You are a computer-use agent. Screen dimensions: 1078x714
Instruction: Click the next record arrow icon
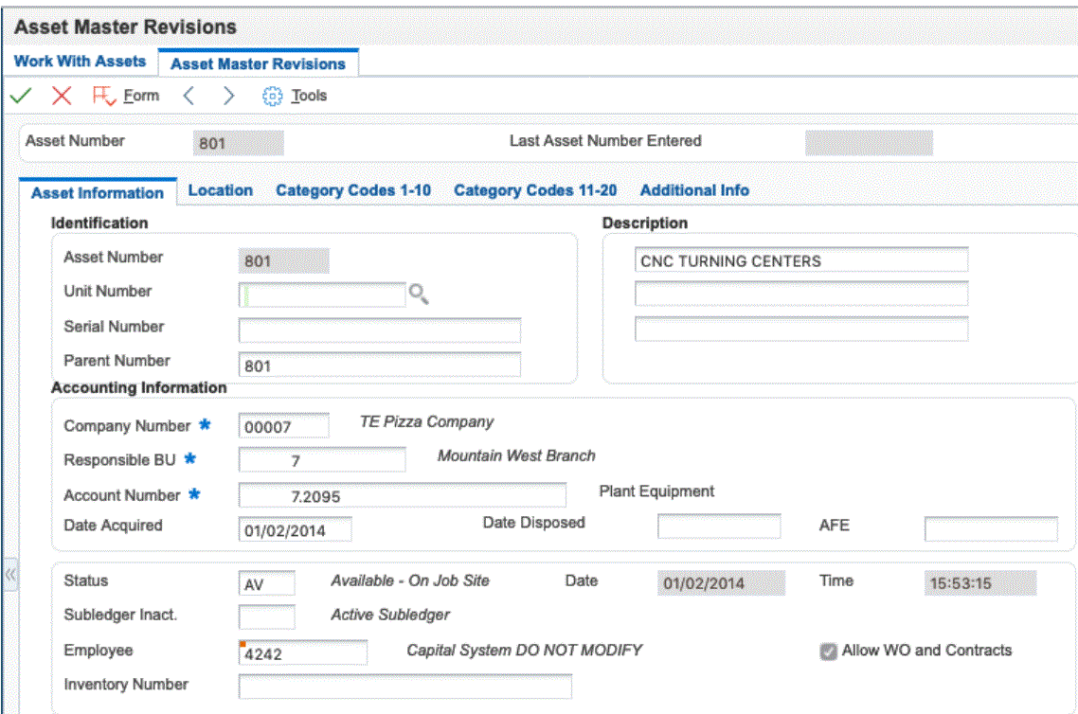tap(228, 96)
